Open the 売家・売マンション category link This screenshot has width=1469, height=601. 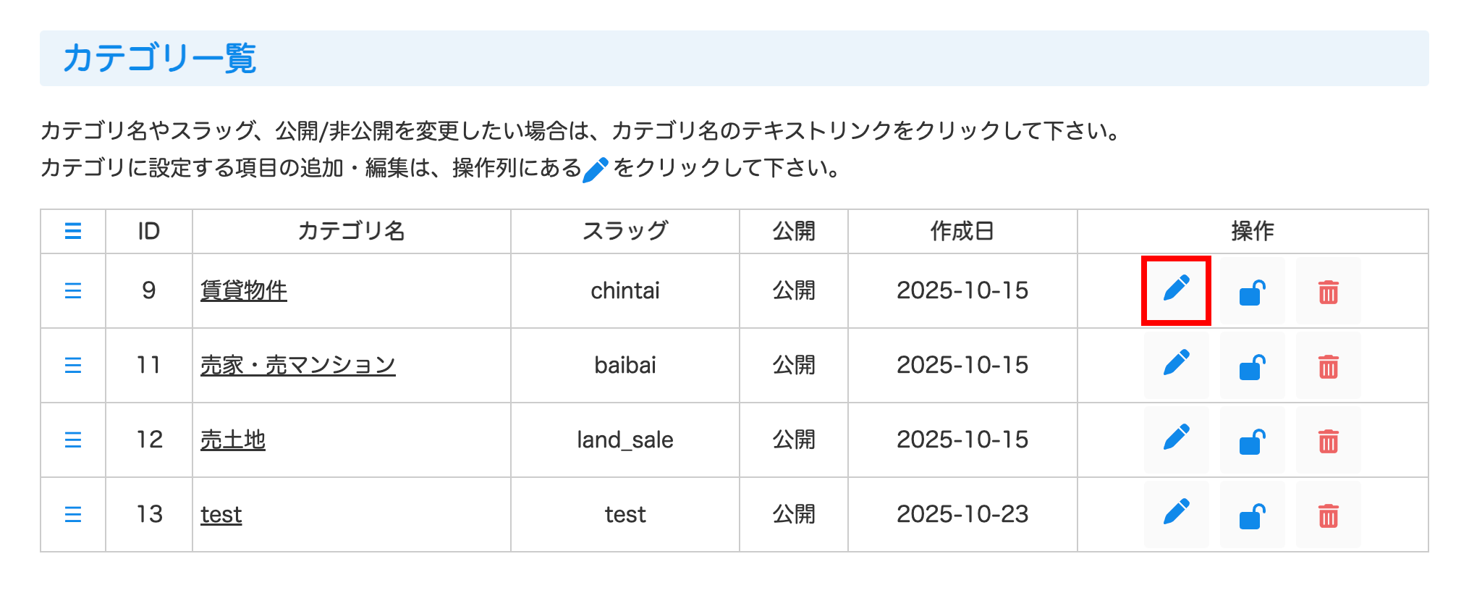click(297, 365)
